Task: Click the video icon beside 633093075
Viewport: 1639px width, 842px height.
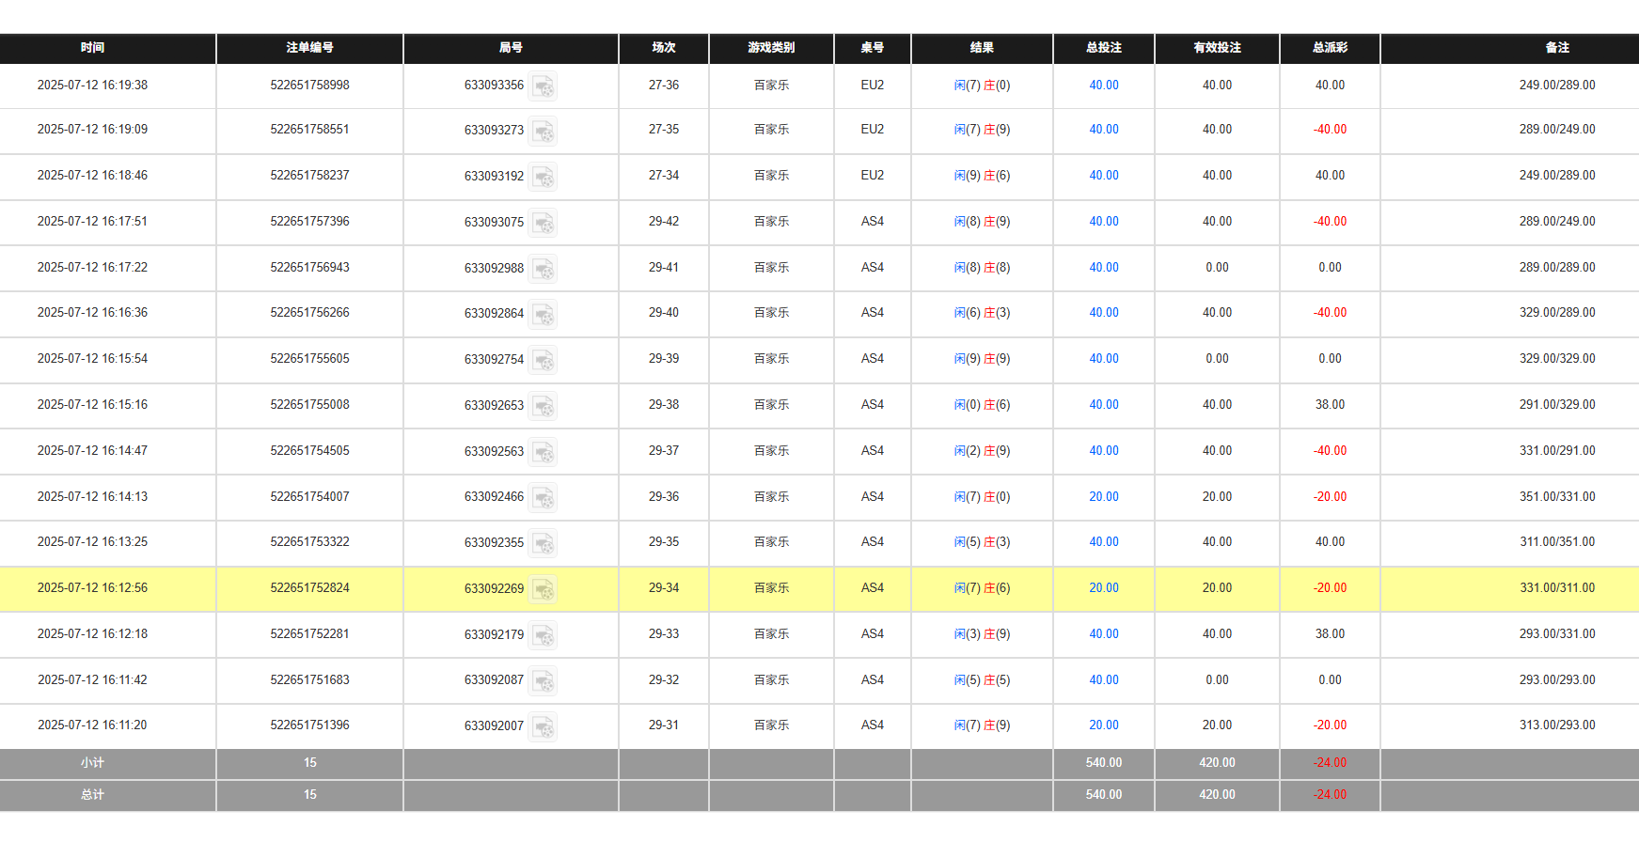Action: (543, 223)
